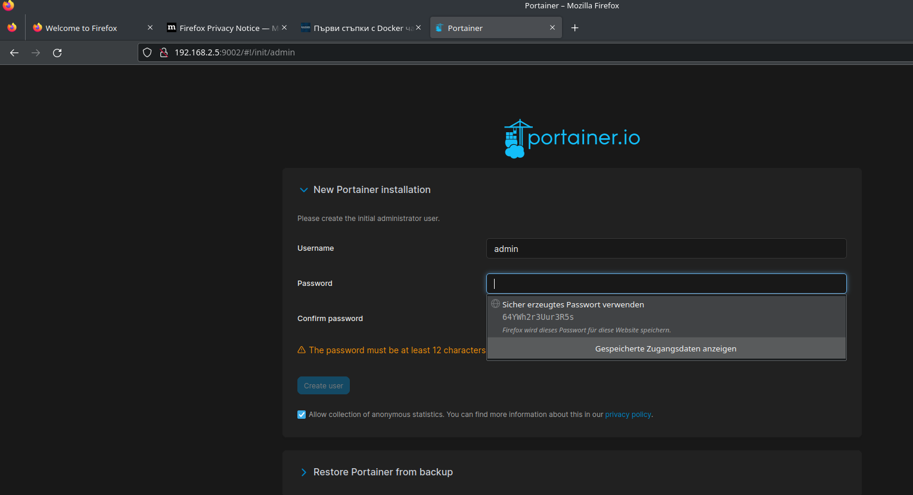Click the Username label
This screenshot has height=495, width=913.
tap(316, 248)
